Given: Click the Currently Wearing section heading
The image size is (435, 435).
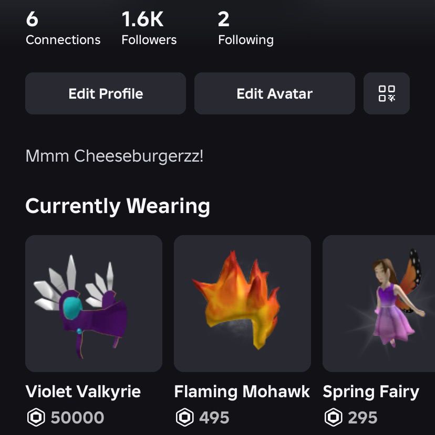Looking at the screenshot, I should [x=118, y=206].
